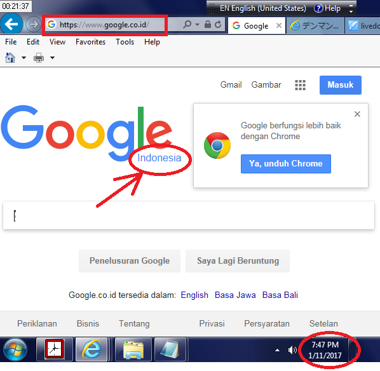Screen dimensions: 380x371
Task: Switch to the Google tab
Action: (256, 25)
